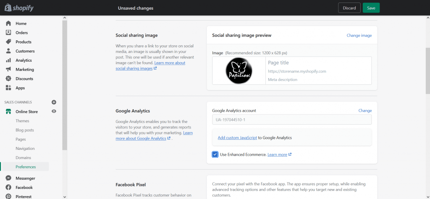Open Analytics in sidebar
This screenshot has height=199, width=430.
[x=24, y=60]
